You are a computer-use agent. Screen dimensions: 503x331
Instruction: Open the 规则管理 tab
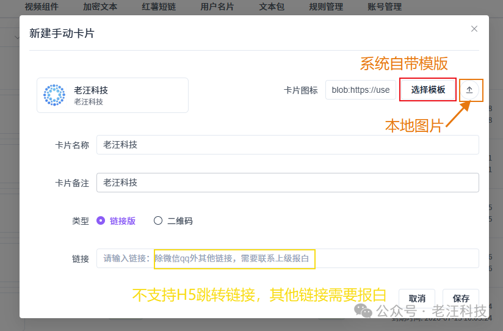click(x=326, y=7)
